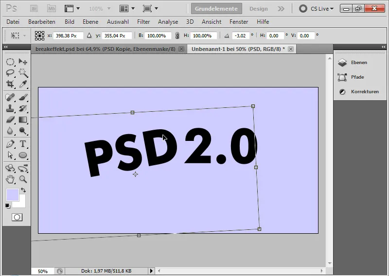Click the X position input field
This screenshot has height=276, width=389.
tap(68, 35)
